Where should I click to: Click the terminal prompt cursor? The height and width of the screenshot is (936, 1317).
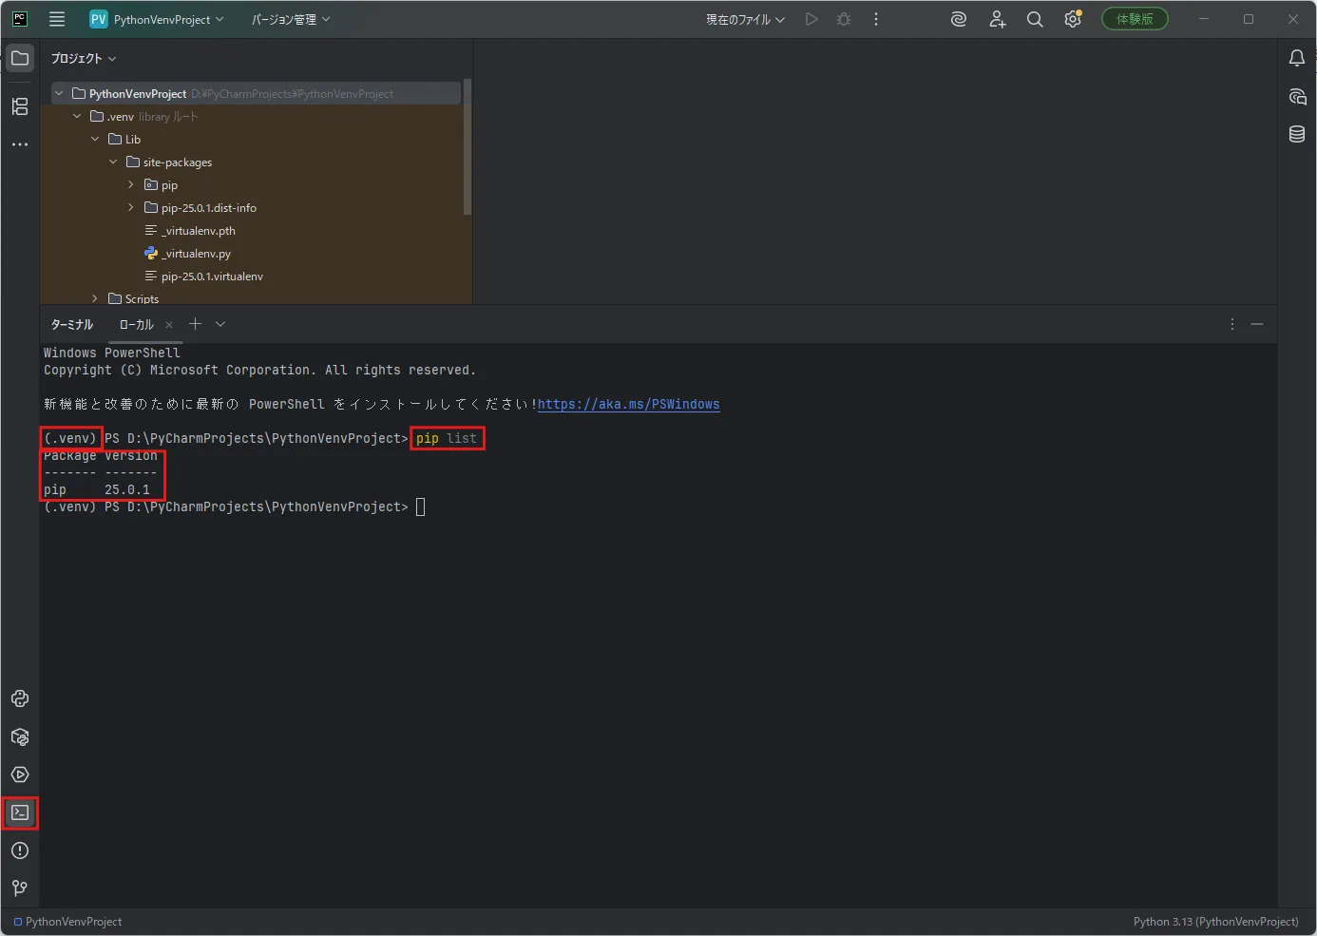421,506
